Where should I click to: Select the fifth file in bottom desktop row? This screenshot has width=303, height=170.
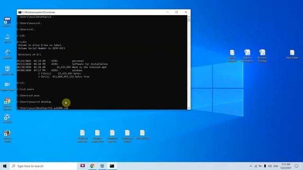click(142, 134)
